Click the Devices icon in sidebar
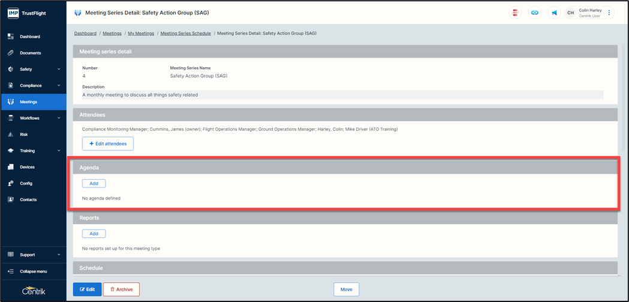The width and height of the screenshot is (629, 302). tap(11, 167)
